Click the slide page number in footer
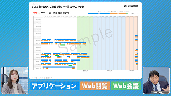The image size is (171, 96). click(139, 78)
